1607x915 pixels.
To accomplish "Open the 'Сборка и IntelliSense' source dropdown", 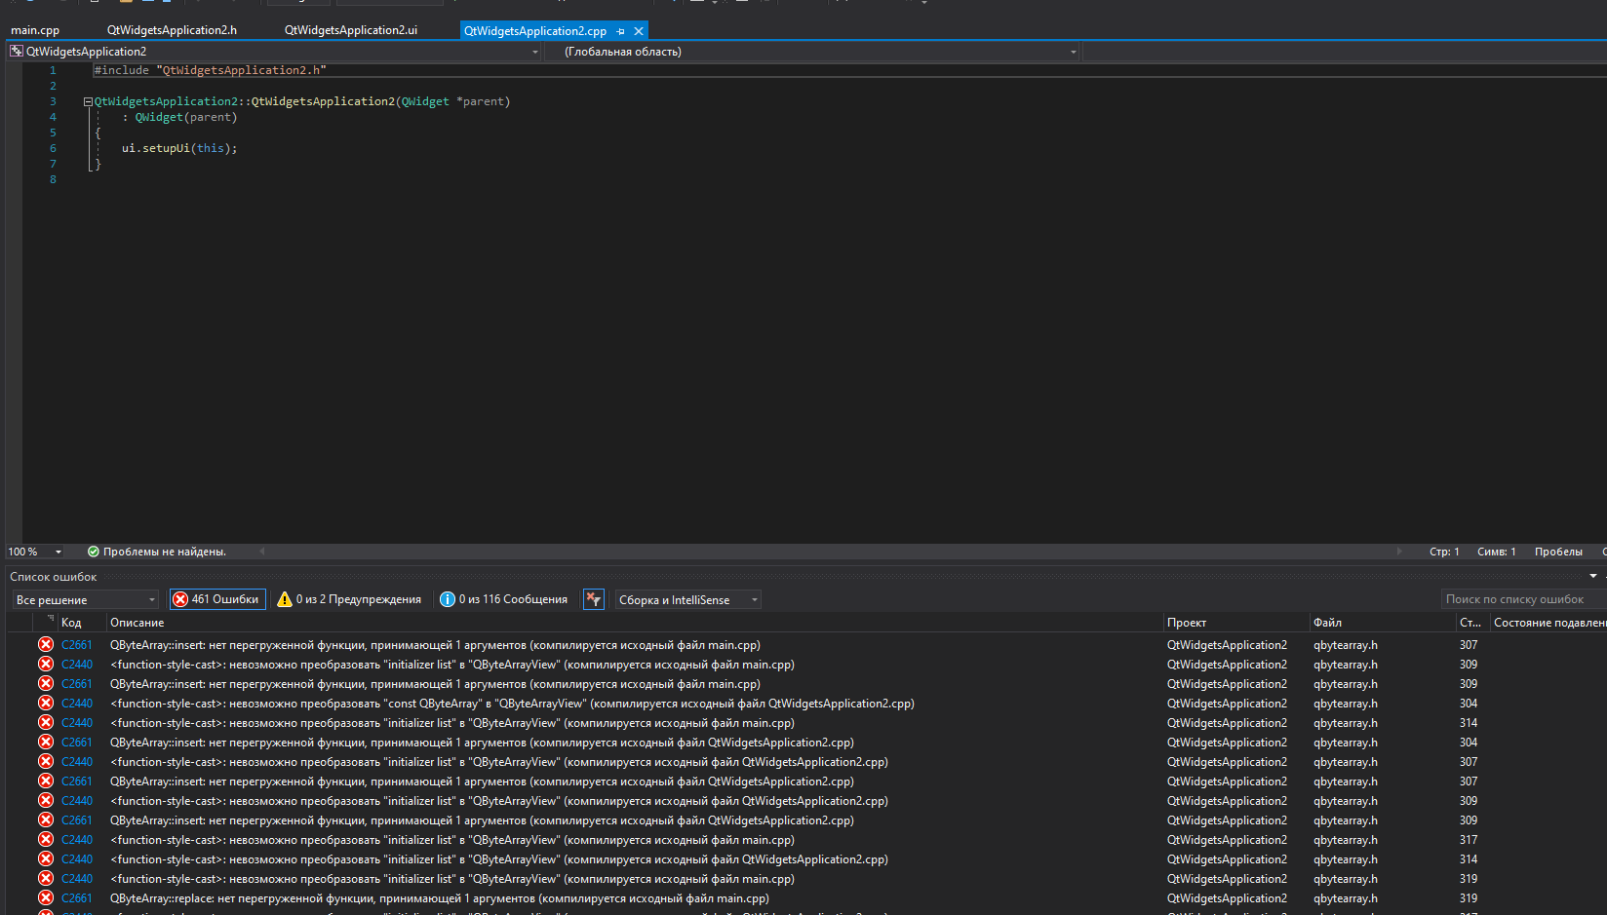I will 686,599.
